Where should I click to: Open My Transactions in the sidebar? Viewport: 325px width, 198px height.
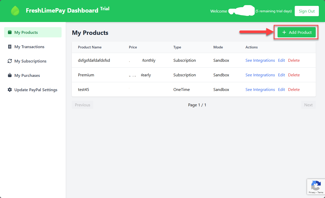pyautogui.click(x=29, y=47)
